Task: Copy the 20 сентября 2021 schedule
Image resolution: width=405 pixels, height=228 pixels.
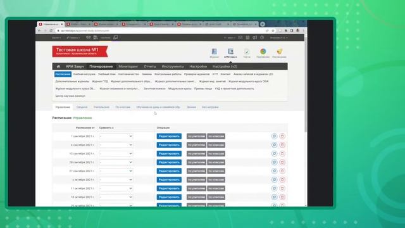Action: (274, 162)
